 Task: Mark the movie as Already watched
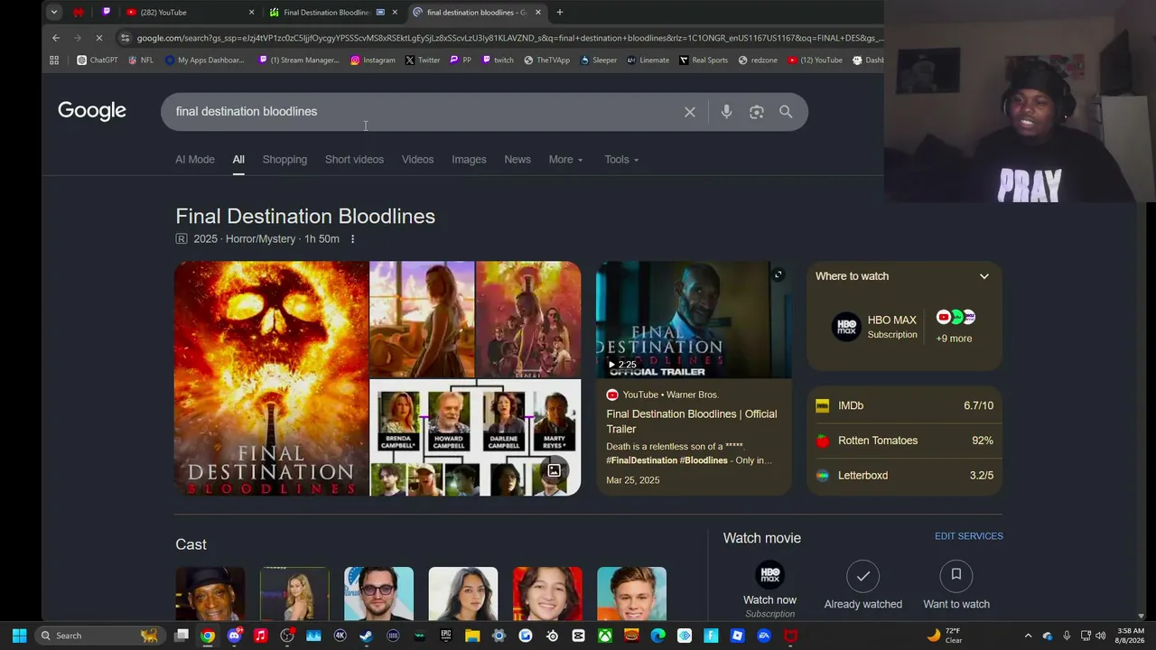point(863,587)
